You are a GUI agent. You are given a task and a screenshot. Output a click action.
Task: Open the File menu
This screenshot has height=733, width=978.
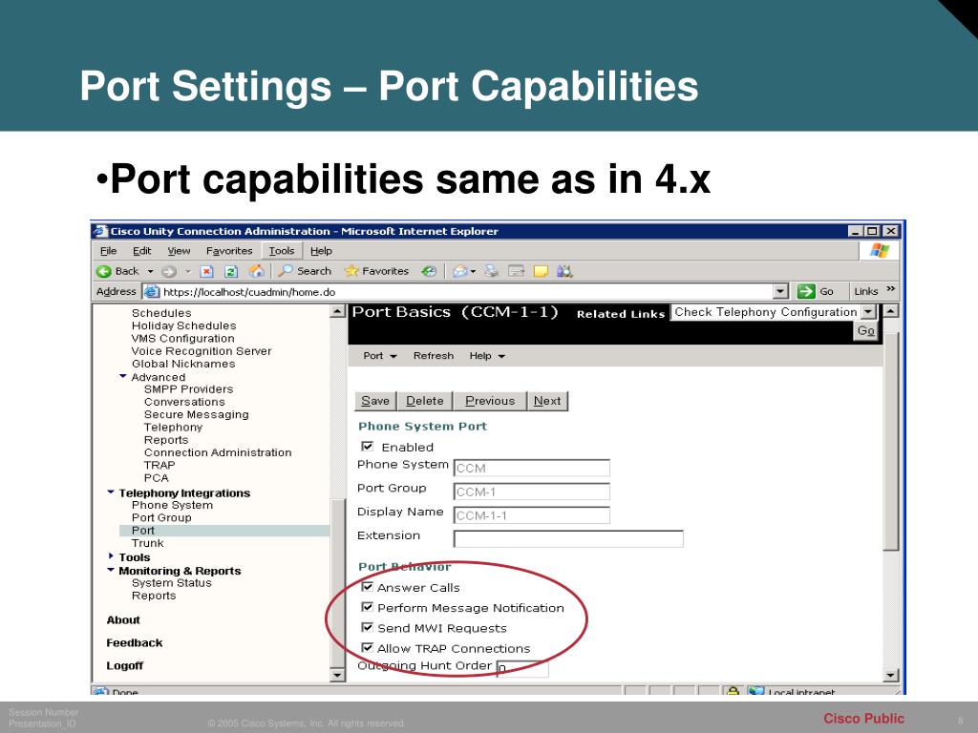pos(109,251)
